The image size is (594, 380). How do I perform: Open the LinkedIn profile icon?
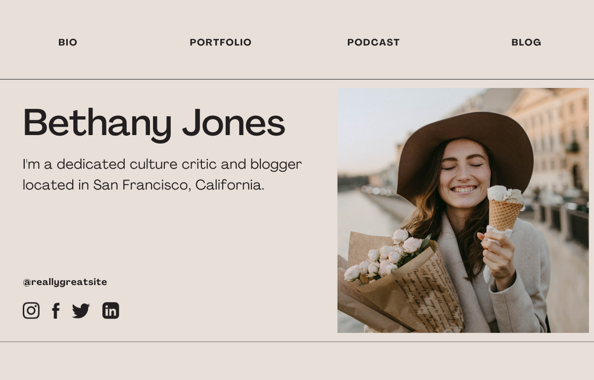pos(111,311)
